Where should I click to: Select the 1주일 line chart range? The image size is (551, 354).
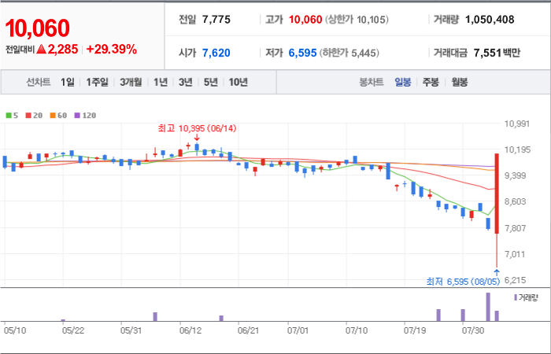click(97, 83)
